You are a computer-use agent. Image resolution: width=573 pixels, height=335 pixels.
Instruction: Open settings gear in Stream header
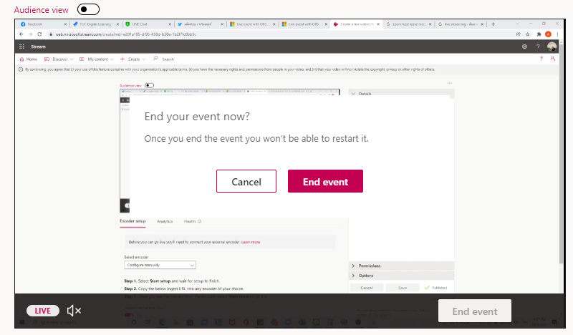point(524,47)
